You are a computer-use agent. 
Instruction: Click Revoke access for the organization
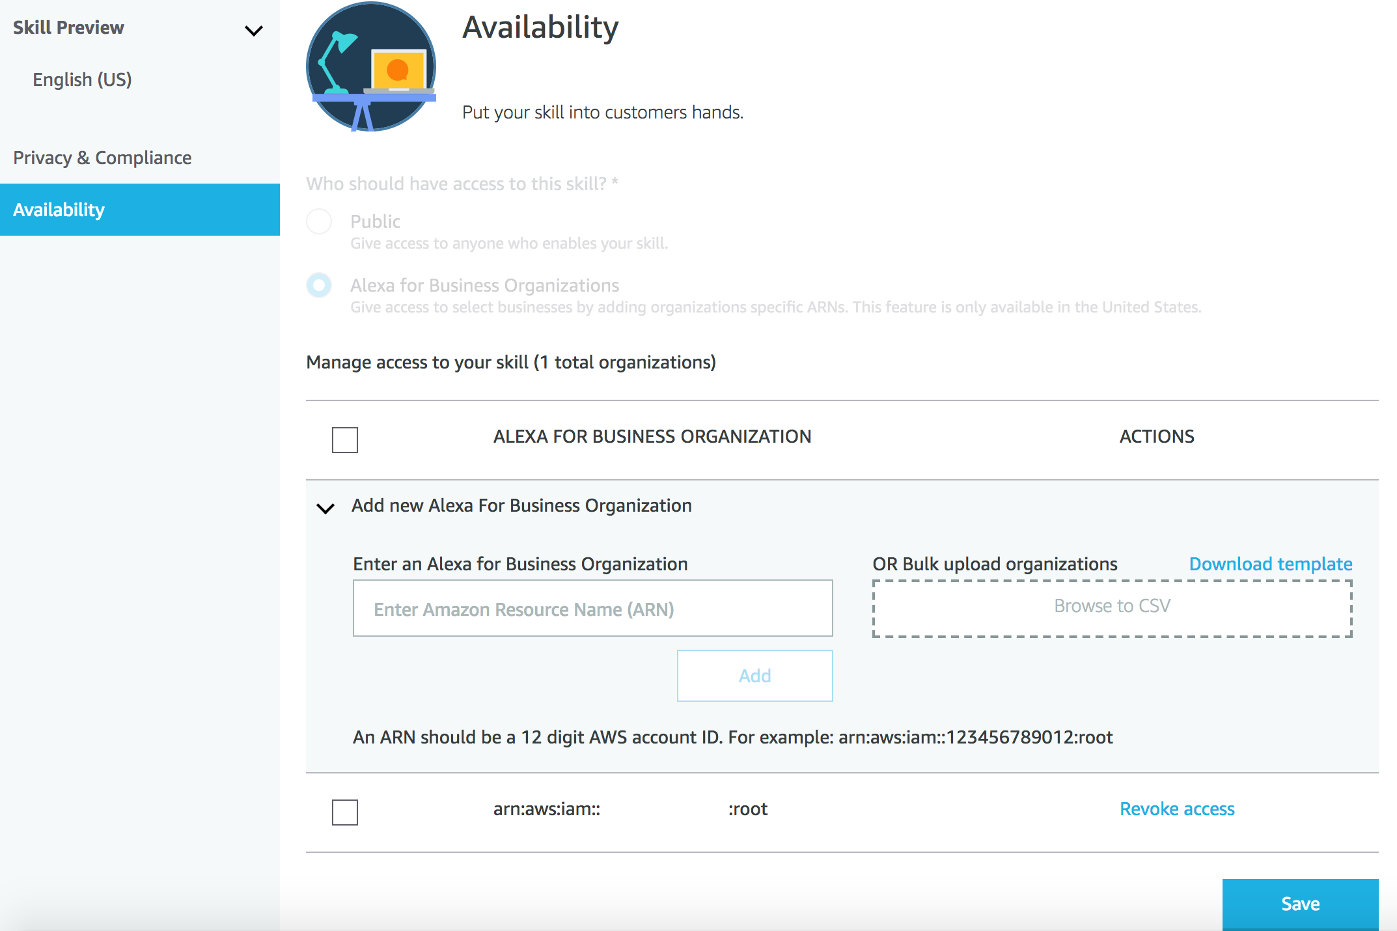[x=1177, y=809]
